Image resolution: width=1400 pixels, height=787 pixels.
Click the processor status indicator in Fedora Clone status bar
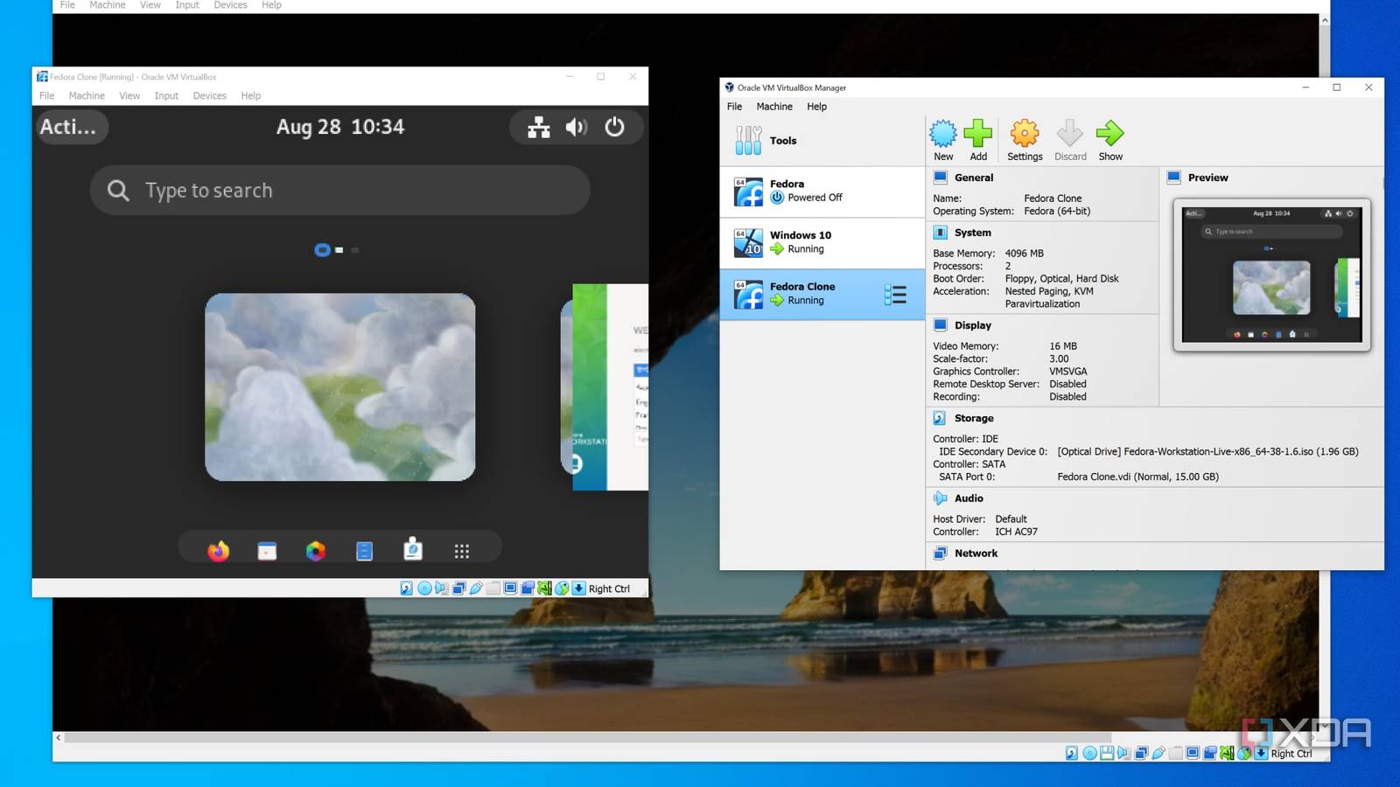tap(544, 589)
